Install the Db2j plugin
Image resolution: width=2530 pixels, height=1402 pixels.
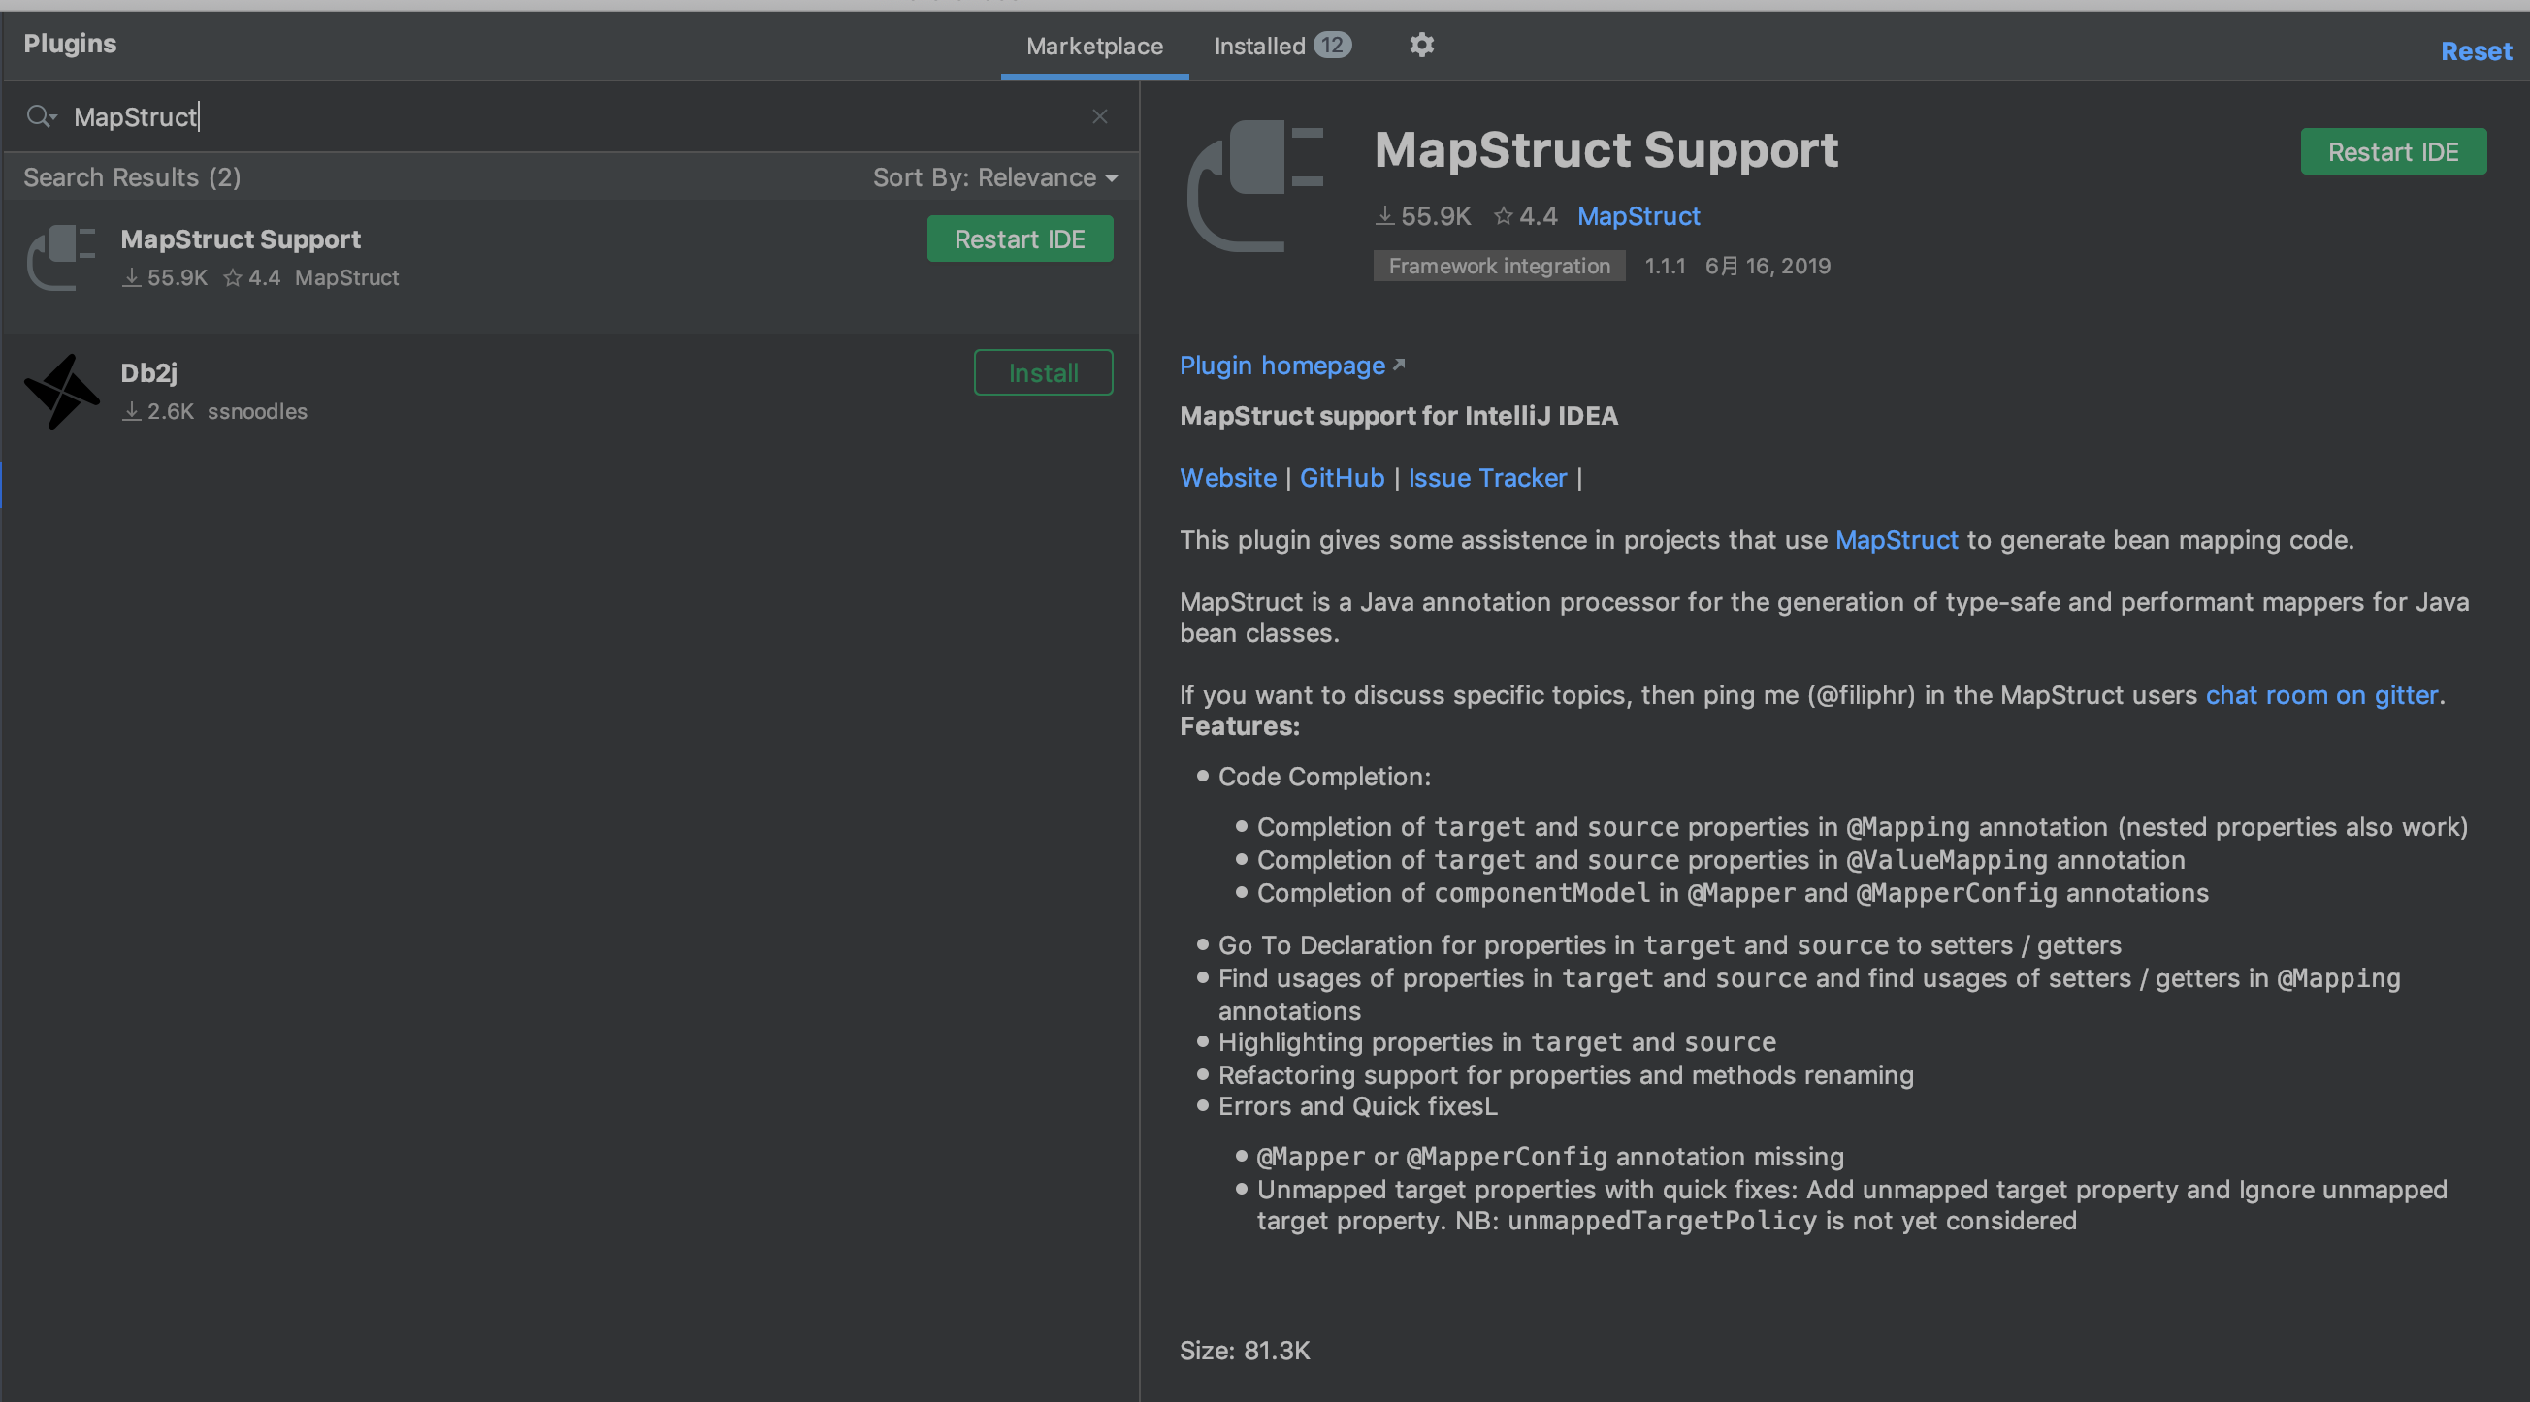(1042, 373)
